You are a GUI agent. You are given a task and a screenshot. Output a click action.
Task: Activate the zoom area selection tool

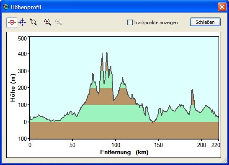pyautogui.click(x=33, y=22)
